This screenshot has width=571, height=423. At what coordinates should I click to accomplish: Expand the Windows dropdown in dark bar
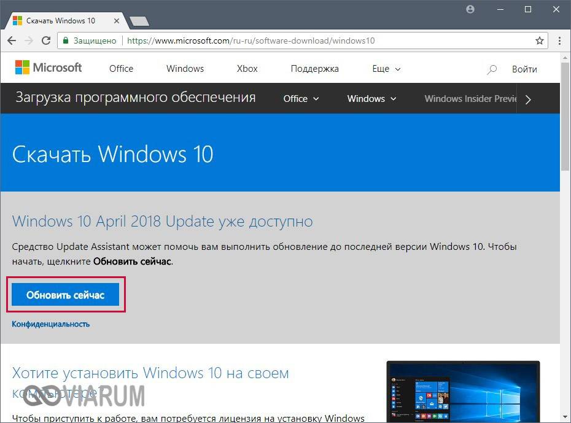(x=372, y=99)
